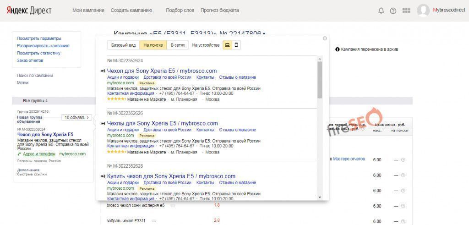Click the popup's vertical scrollbar thumb
The width and height of the screenshot is (469, 225).
(319, 80)
